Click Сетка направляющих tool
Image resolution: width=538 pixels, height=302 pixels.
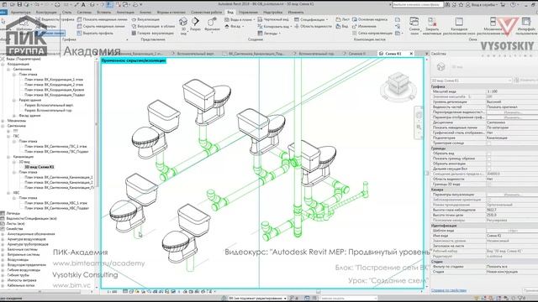click(372, 34)
